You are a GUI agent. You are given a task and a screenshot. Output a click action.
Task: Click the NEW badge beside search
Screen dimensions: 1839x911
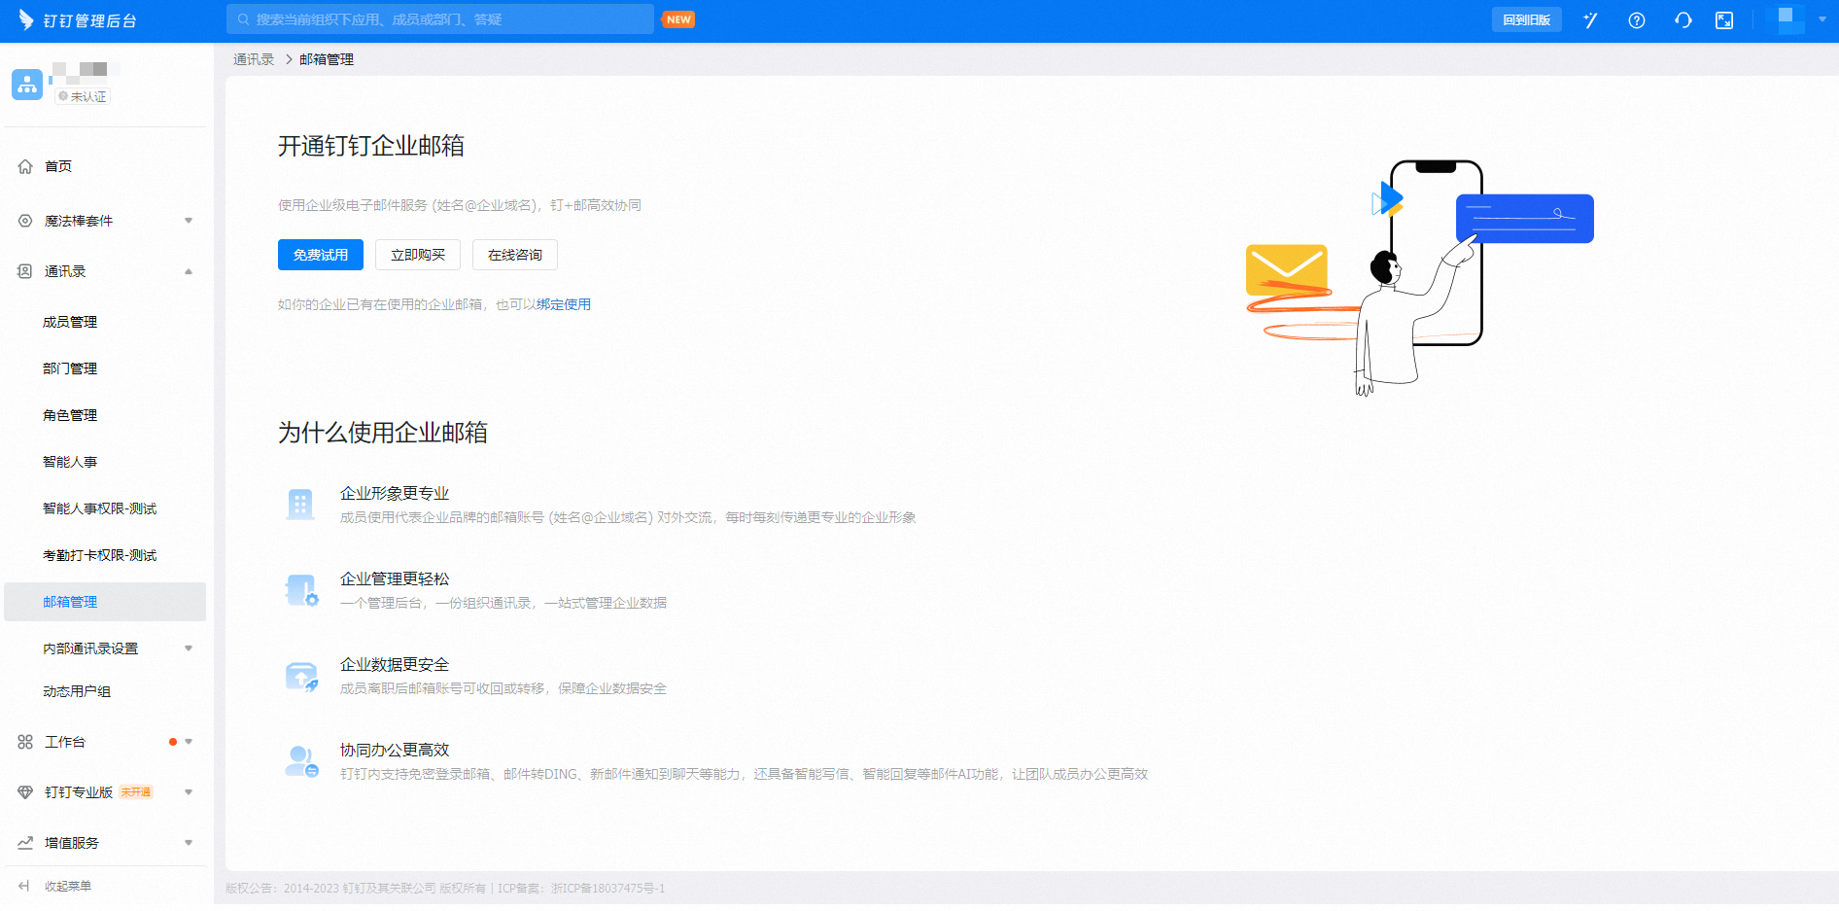(678, 19)
